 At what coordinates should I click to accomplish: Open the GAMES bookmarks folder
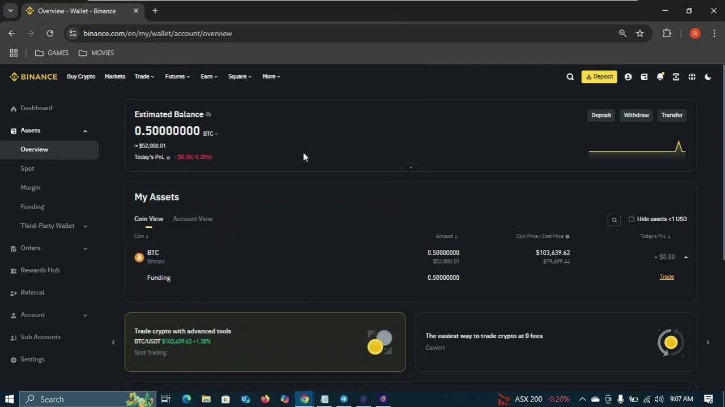click(x=52, y=53)
